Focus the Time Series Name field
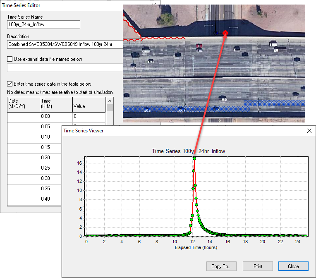Screen dimensions: 316x278 (43, 24)
